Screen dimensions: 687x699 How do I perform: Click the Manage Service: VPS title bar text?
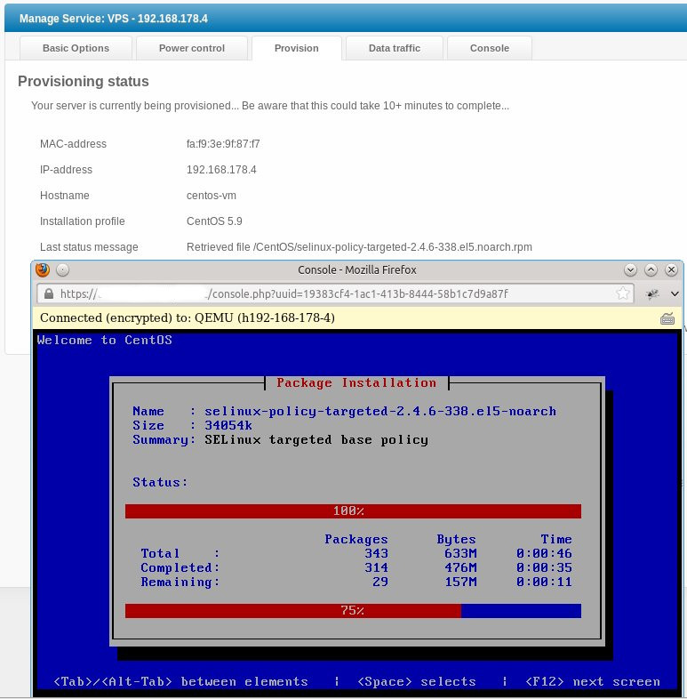114,19
